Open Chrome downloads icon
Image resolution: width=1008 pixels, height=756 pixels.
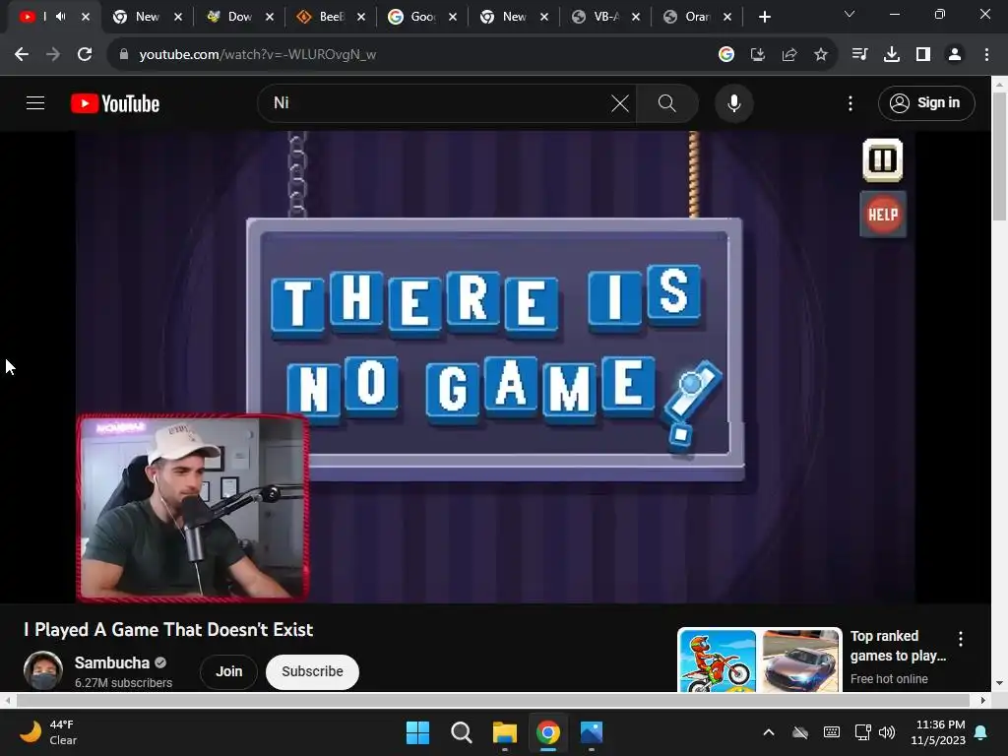click(892, 55)
